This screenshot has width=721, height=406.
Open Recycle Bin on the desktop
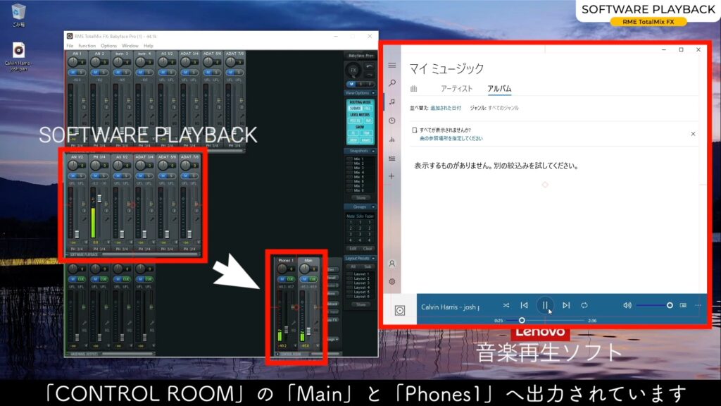pos(18,15)
